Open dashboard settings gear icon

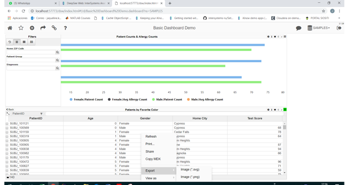[x=32, y=28]
